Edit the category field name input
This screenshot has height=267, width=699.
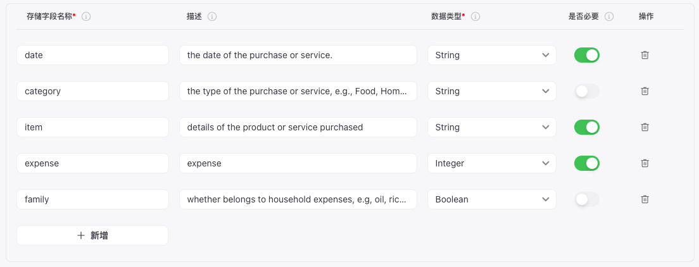point(92,91)
